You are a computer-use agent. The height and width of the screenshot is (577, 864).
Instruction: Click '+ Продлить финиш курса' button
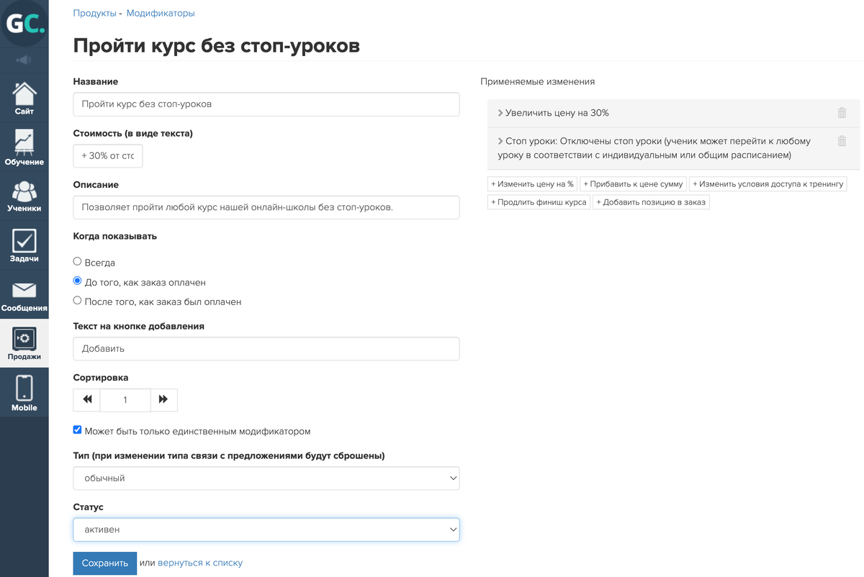pyautogui.click(x=539, y=202)
